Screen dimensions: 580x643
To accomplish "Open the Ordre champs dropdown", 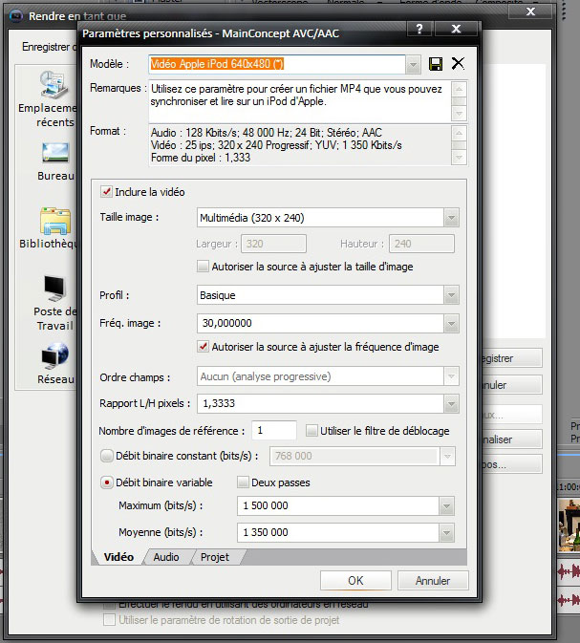I will click(x=451, y=376).
